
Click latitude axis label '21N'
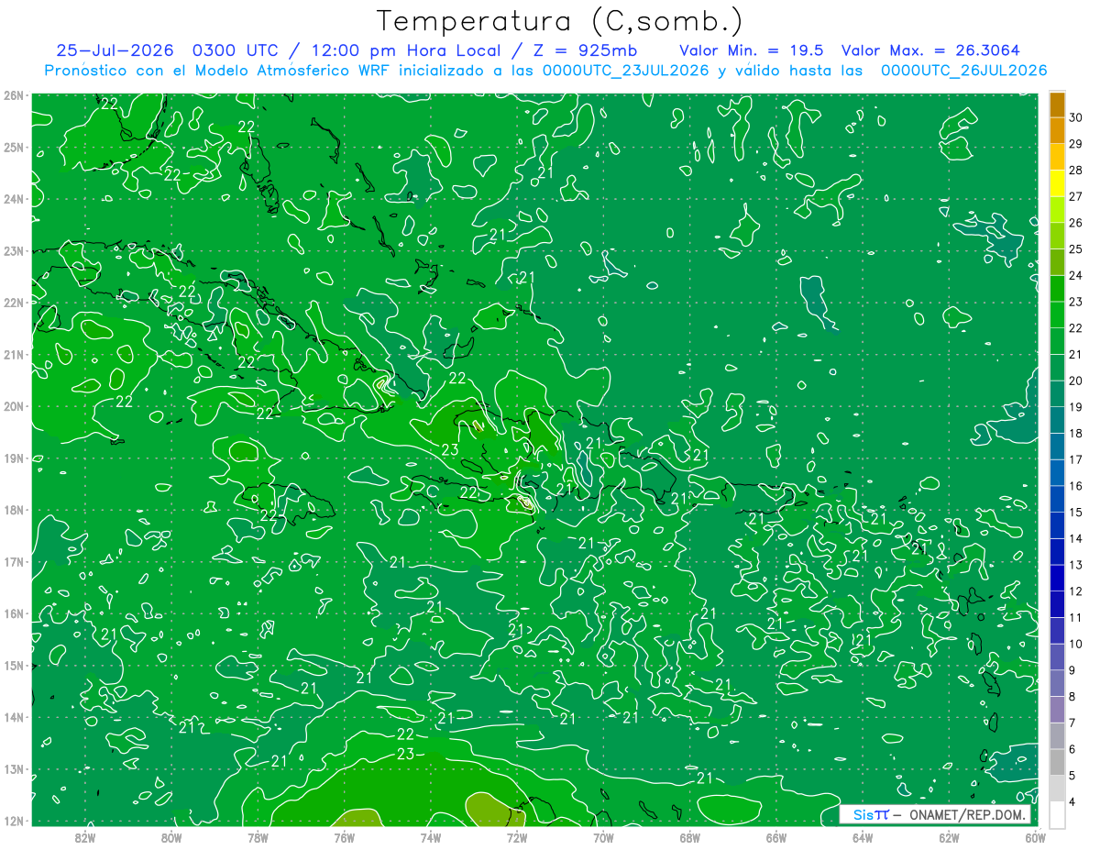coord(14,354)
